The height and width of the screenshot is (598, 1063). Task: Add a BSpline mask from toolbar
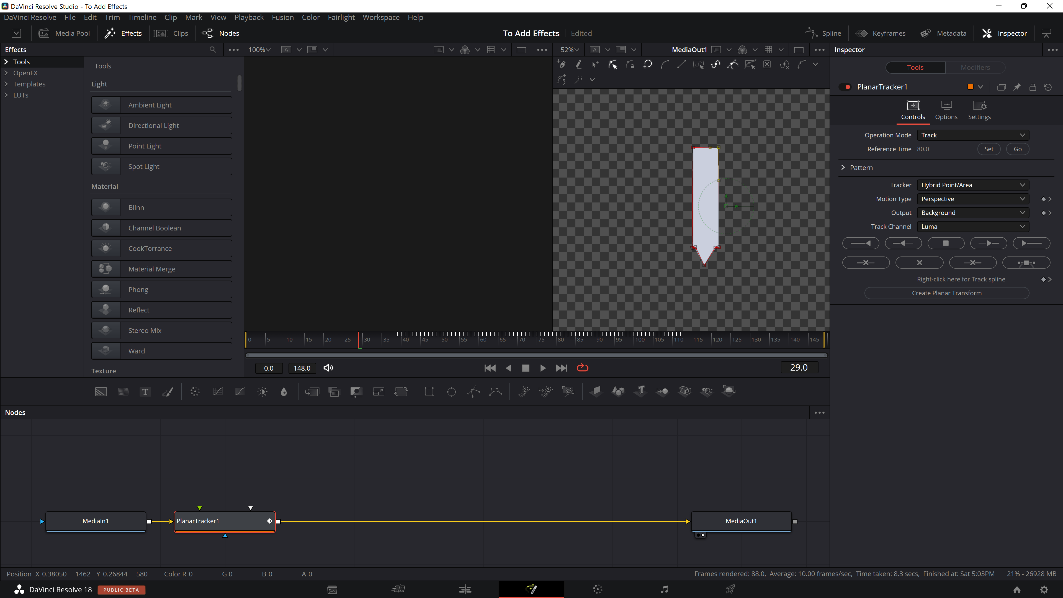(x=496, y=392)
